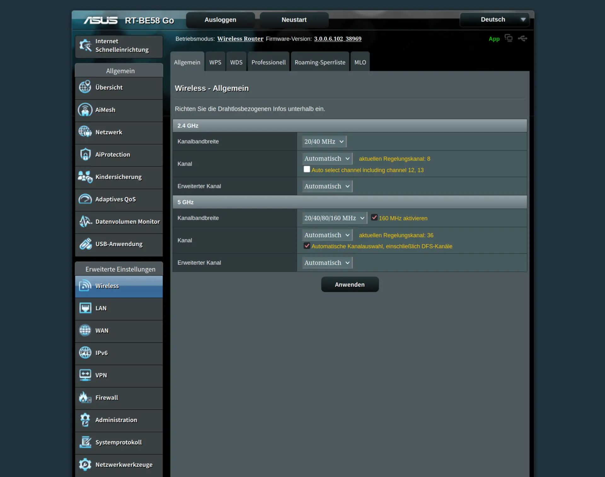605x477 pixels.
Task: Toggle DFS-Kanäle automatic channel selection checkbox
Action: pyautogui.click(x=307, y=246)
